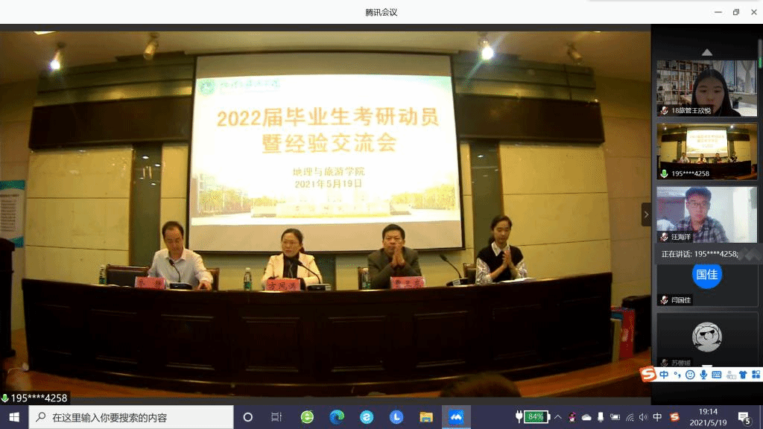
Task: Click Sogou toolbar microphone voice input
Action: [x=703, y=374]
